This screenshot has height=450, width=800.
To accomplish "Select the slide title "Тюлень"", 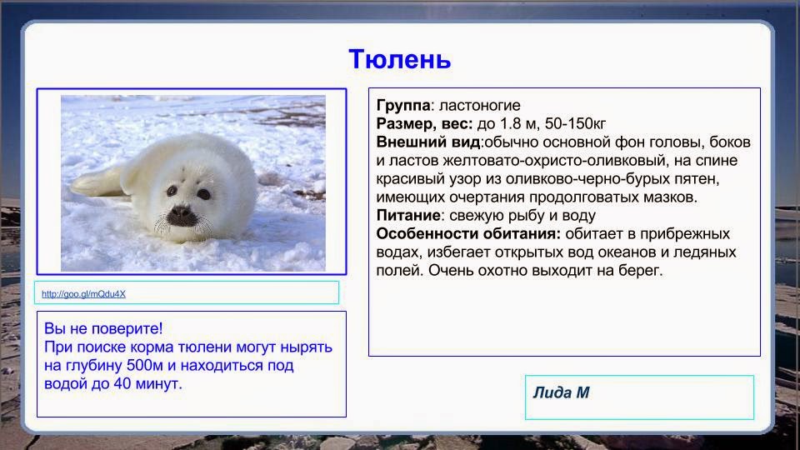I will tap(399, 59).
